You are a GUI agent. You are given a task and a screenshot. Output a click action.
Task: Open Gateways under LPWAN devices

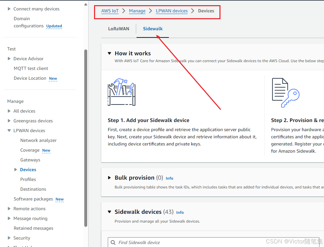point(30,160)
